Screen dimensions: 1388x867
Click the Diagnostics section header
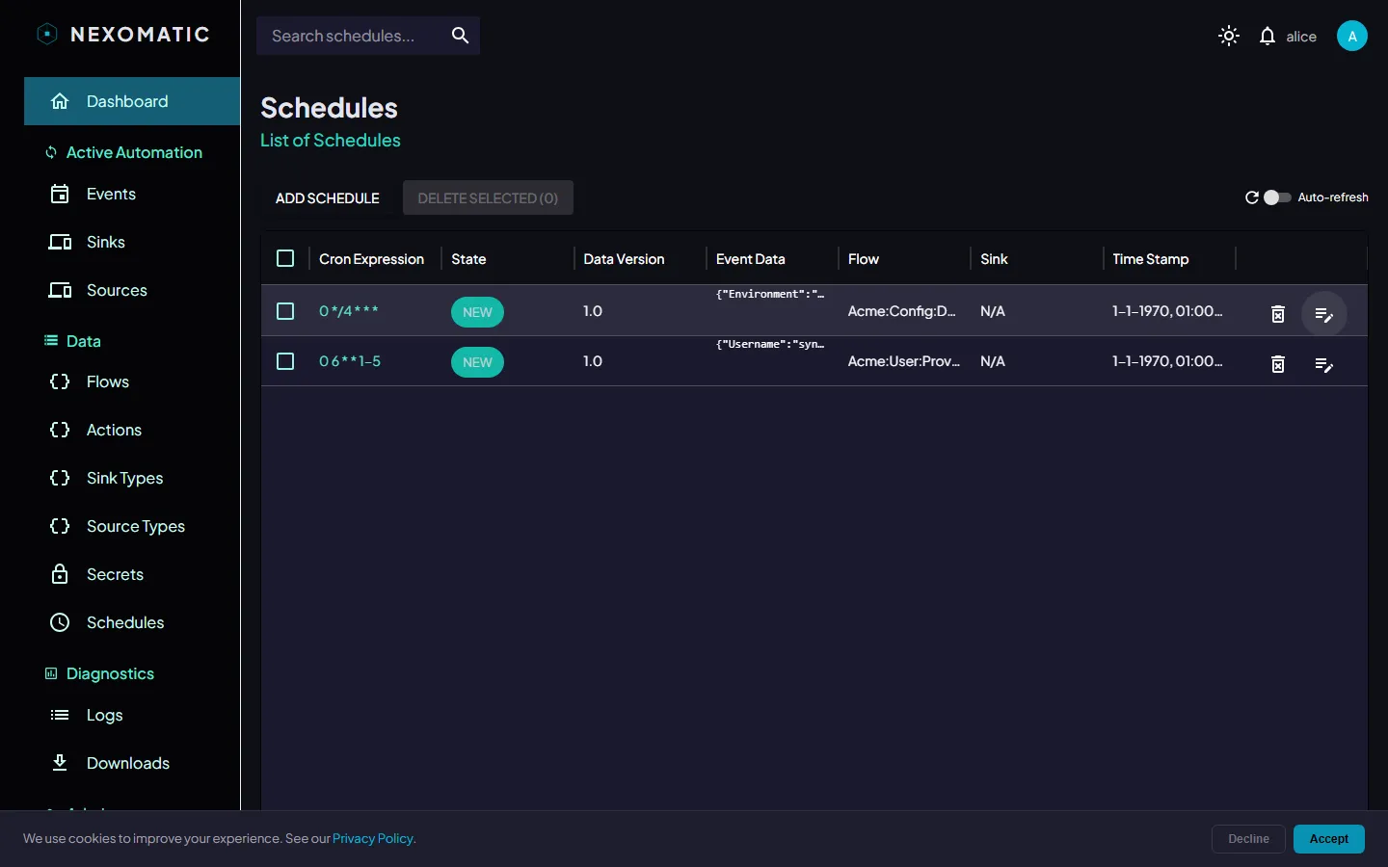point(110,673)
